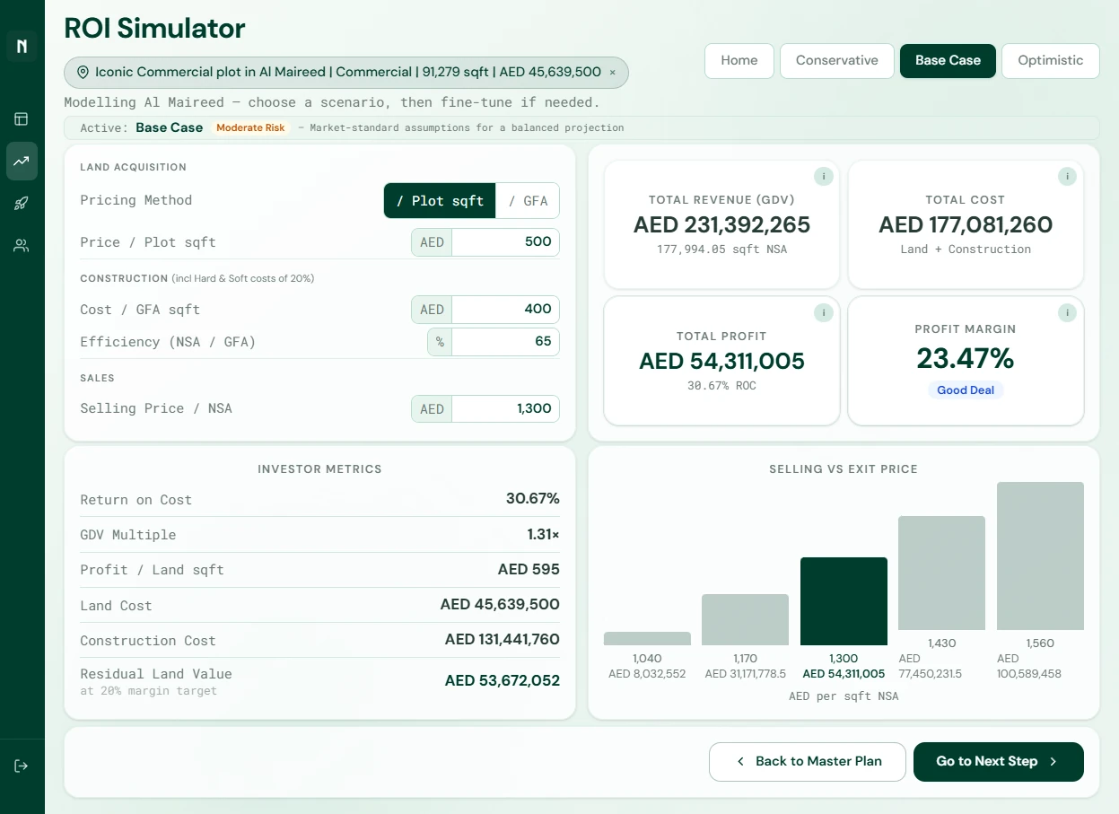
Task: Remove the Al Maireed plot chip
Action: 613,73
